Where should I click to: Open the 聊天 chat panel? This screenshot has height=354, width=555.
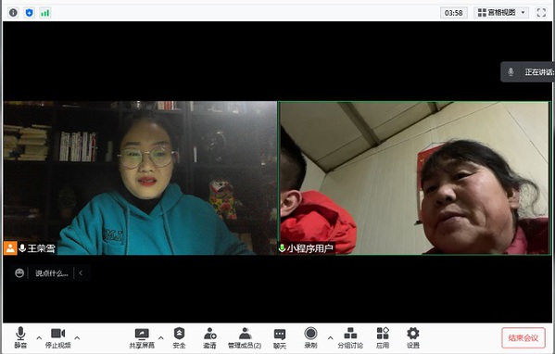pyautogui.click(x=280, y=337)
